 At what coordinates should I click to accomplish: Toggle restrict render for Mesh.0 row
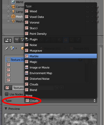coord(97,21)
